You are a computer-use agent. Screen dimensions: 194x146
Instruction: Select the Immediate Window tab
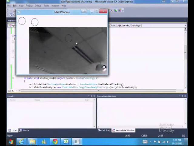click(x=123, y=130)
